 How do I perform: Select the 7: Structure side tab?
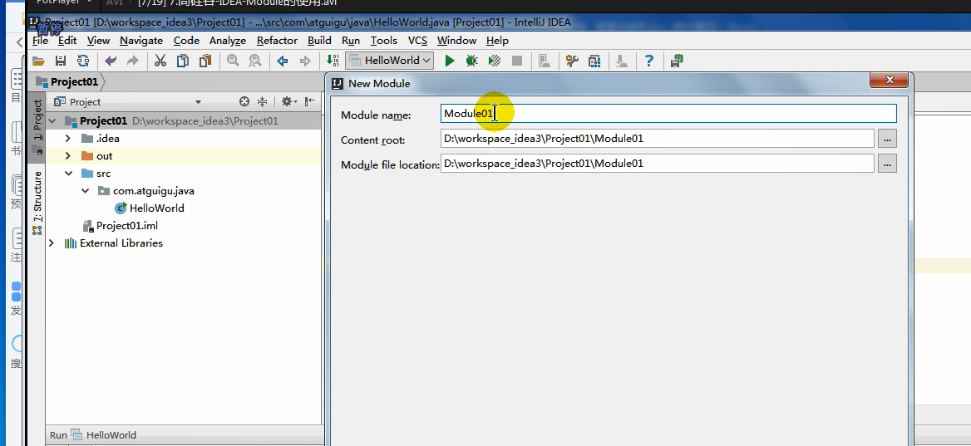[37, 202]
